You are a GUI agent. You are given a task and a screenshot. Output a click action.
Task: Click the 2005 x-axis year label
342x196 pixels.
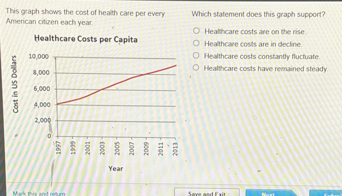click(117, 147)
